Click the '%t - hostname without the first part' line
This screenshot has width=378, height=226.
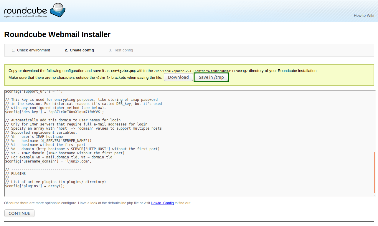point(45,145)
